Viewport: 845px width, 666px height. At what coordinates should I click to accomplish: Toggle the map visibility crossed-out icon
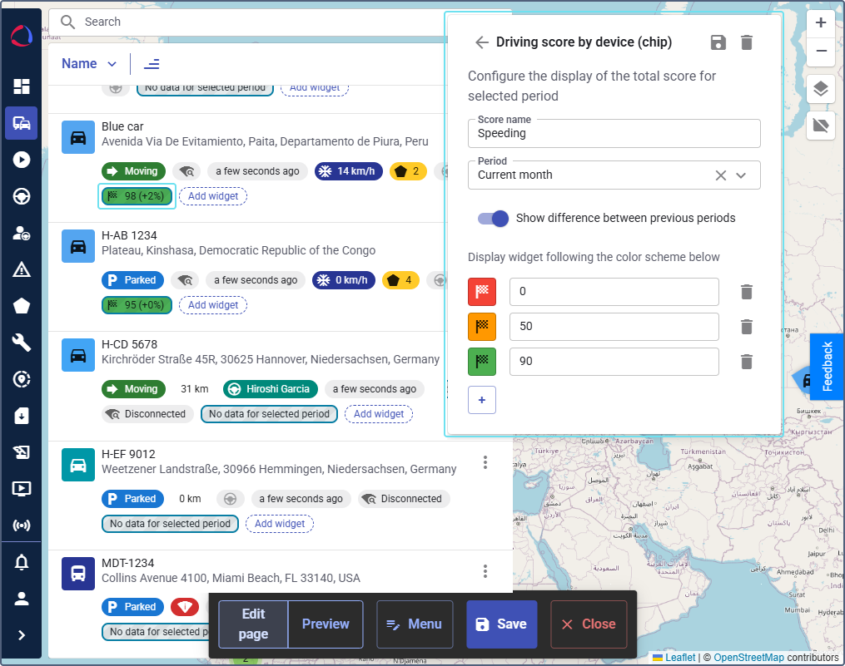pyautogui.click(x=821, y=126)
